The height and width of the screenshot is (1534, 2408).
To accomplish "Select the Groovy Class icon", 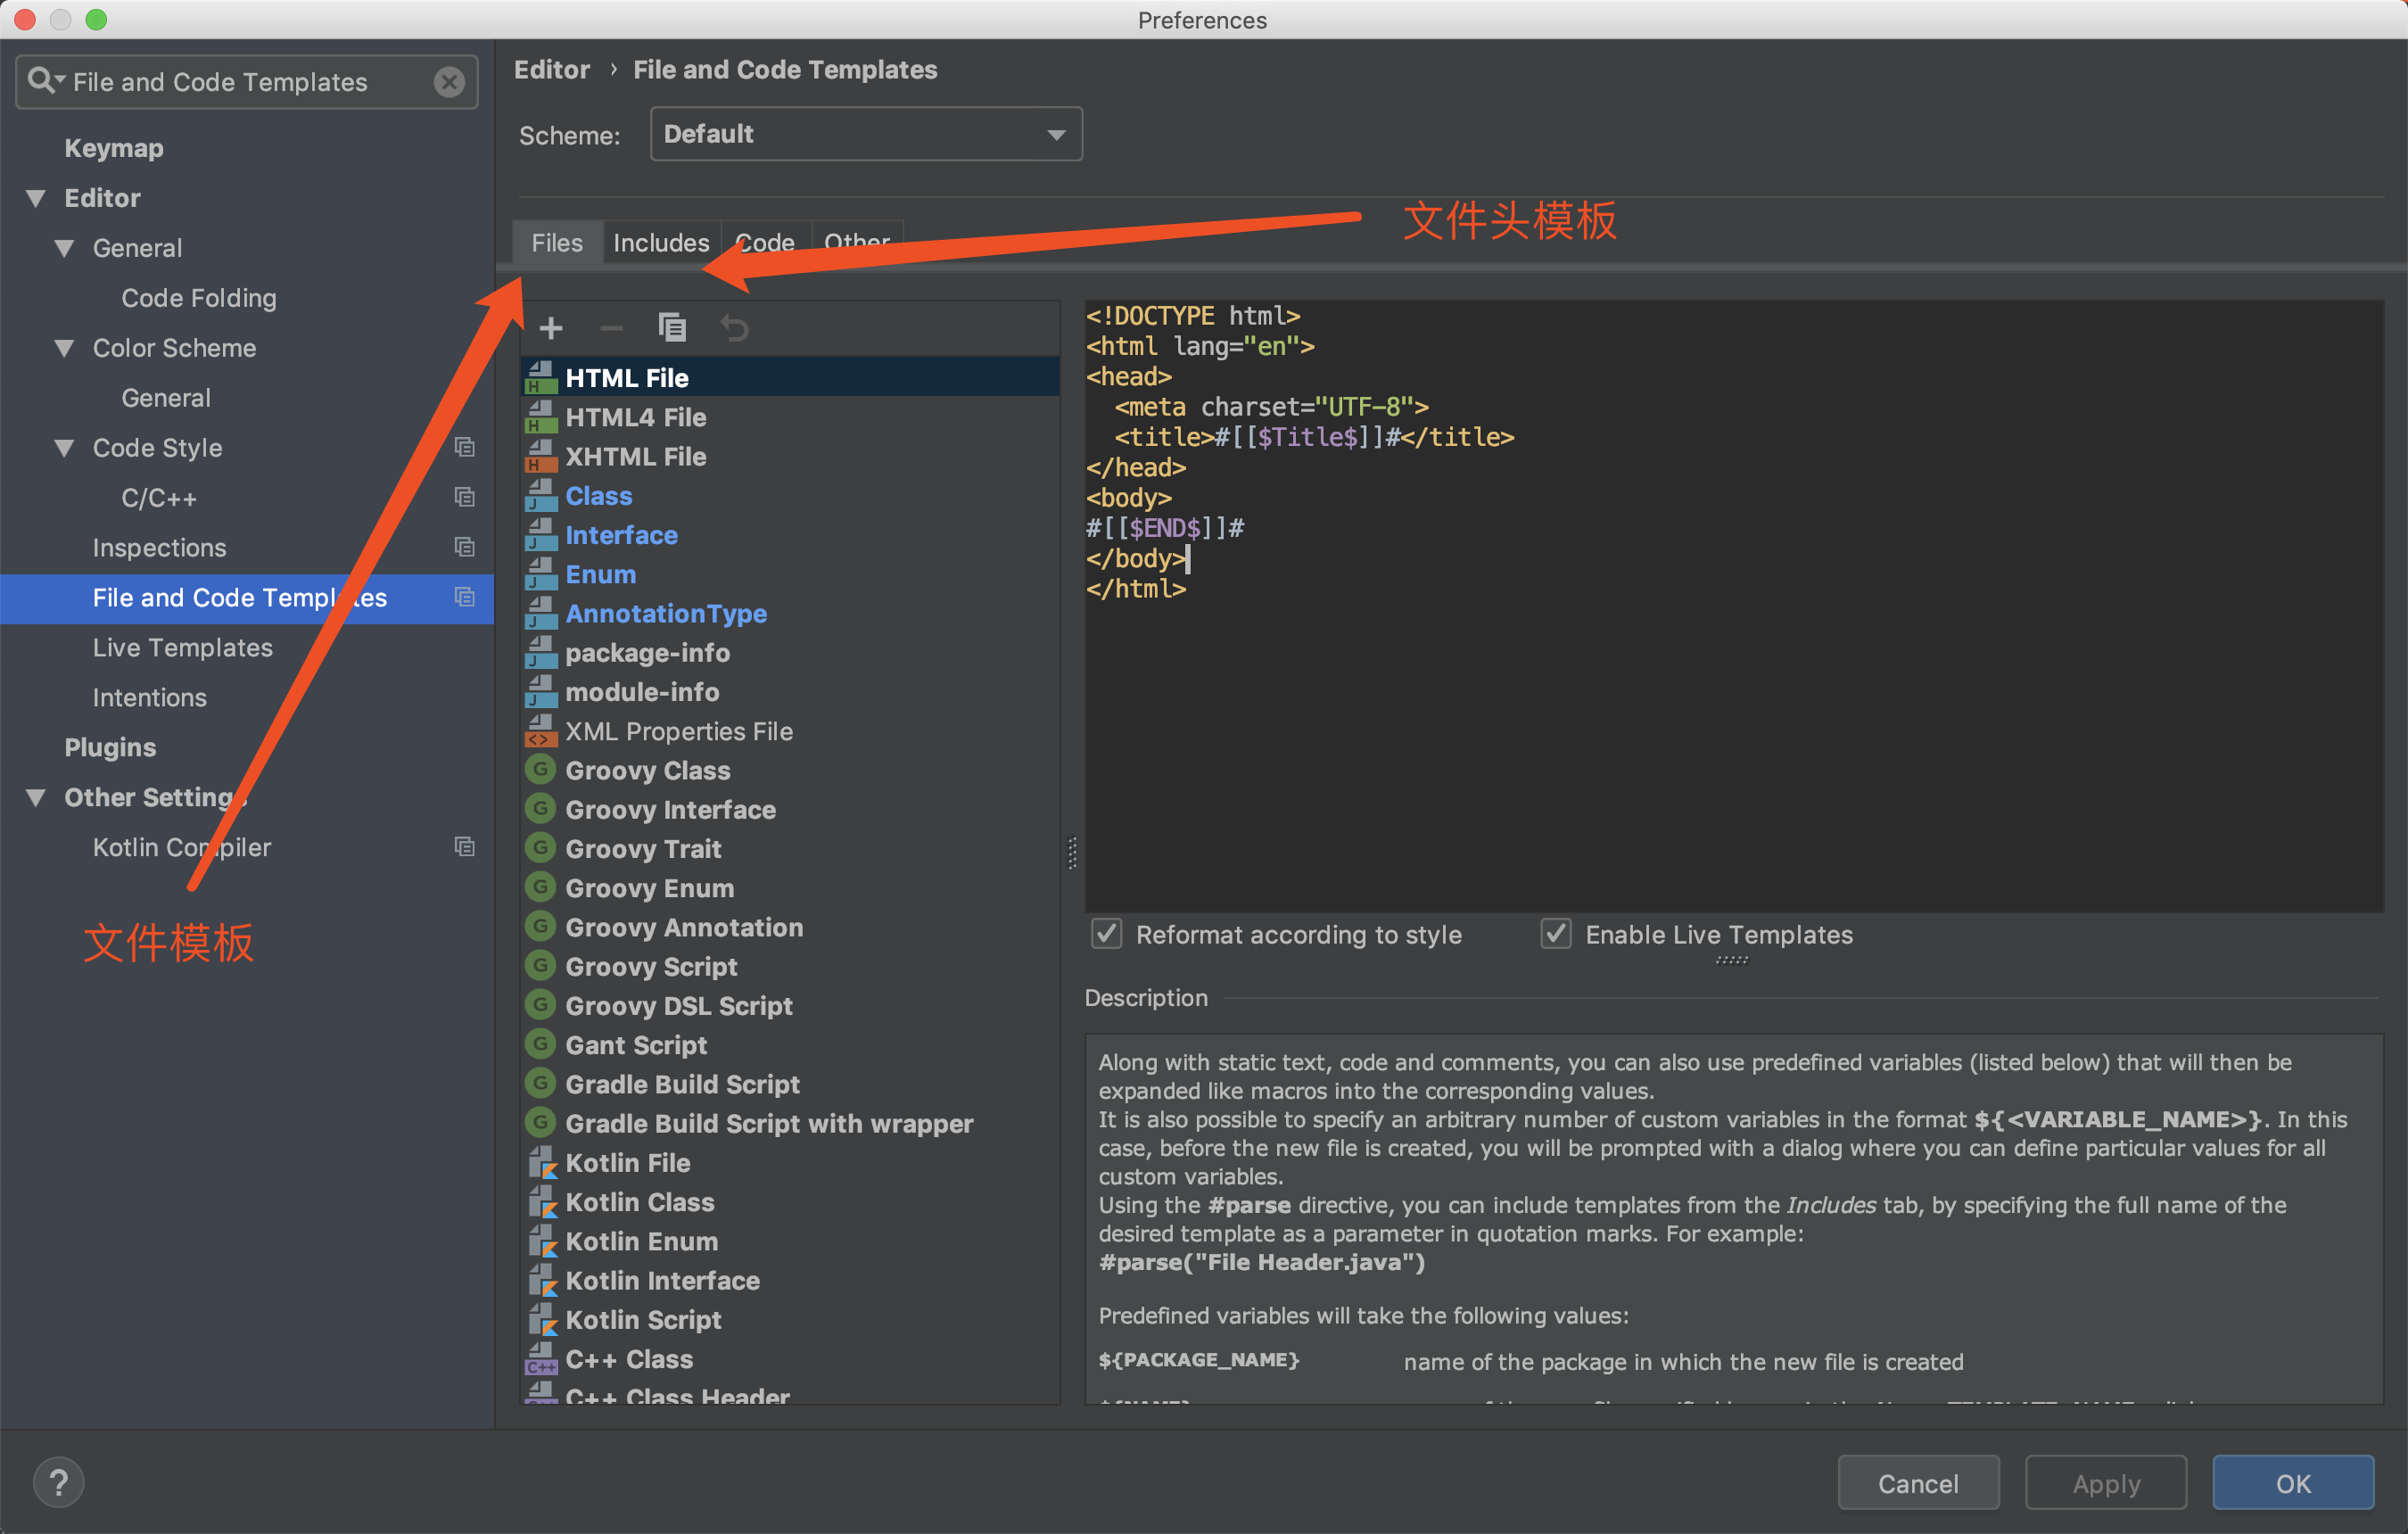I will click(541, 770).
